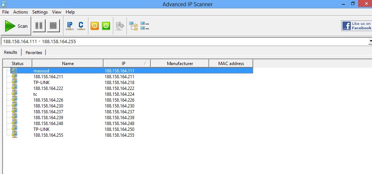Image resolution: width=372 pixels, height=174 pixels.
Task: Click status icon of 188.158.164.226 row
Action: coord(14,100)
